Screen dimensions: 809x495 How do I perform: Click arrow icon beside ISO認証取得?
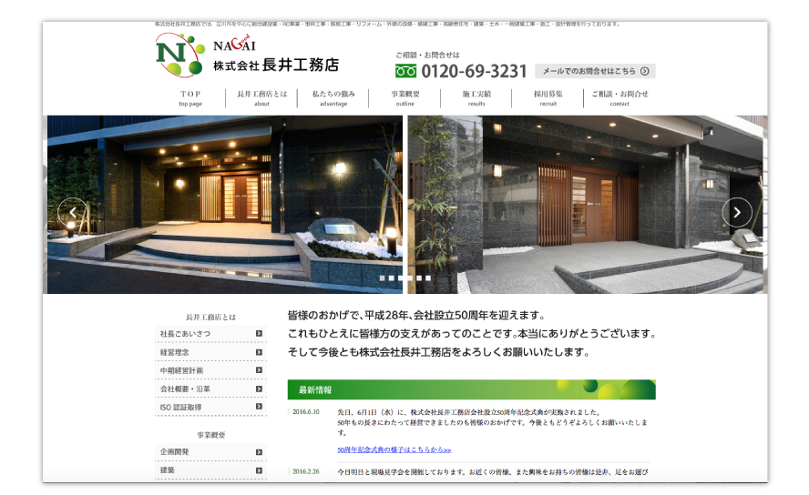[259, 407]
